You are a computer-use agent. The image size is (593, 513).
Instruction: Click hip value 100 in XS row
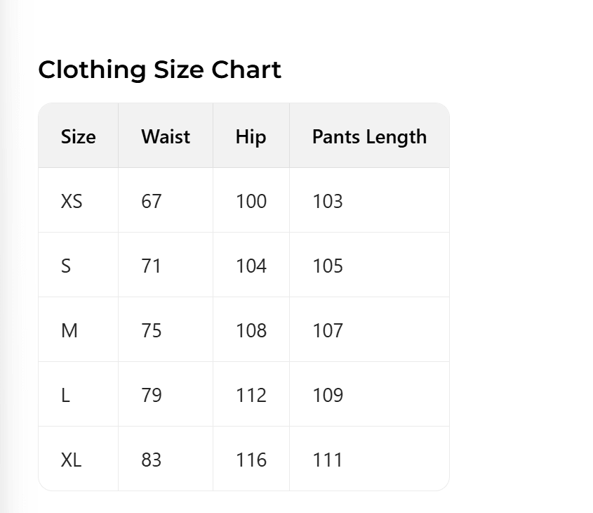251,202
